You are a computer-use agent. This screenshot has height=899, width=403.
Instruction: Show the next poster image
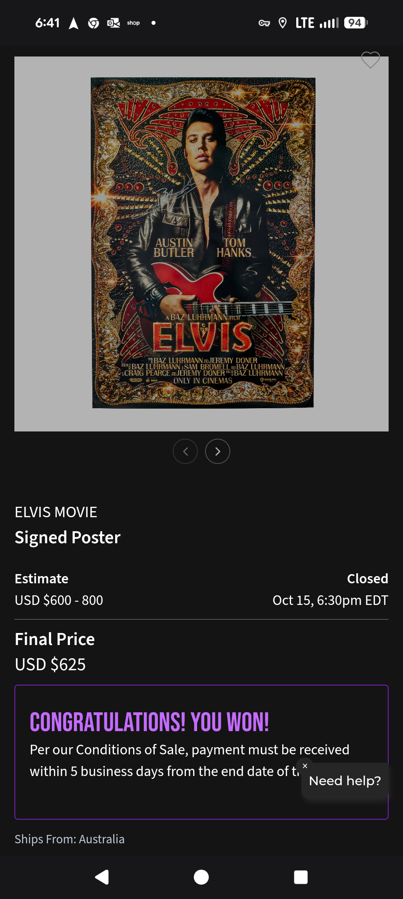pos(217,452)
